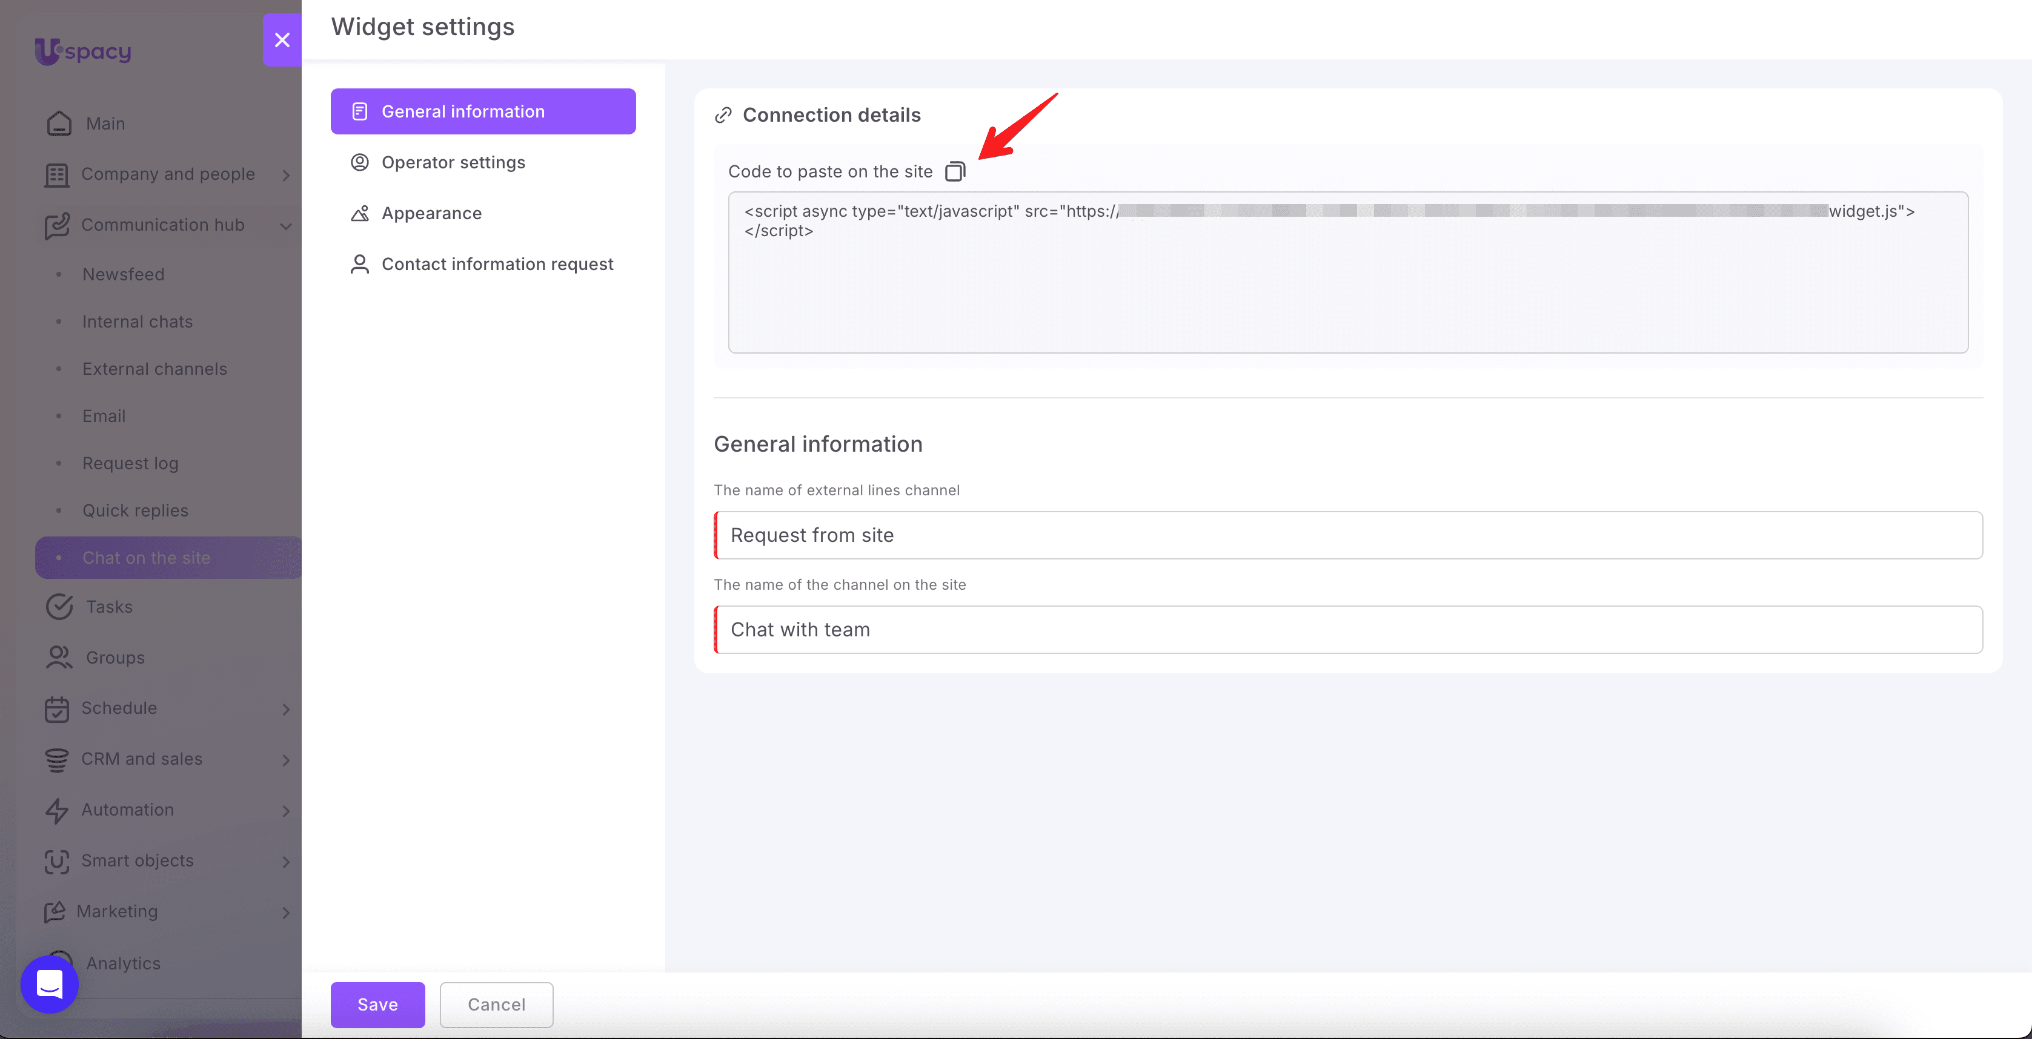Click the Save button
2032x1039 pixels.
(378, 1004)
